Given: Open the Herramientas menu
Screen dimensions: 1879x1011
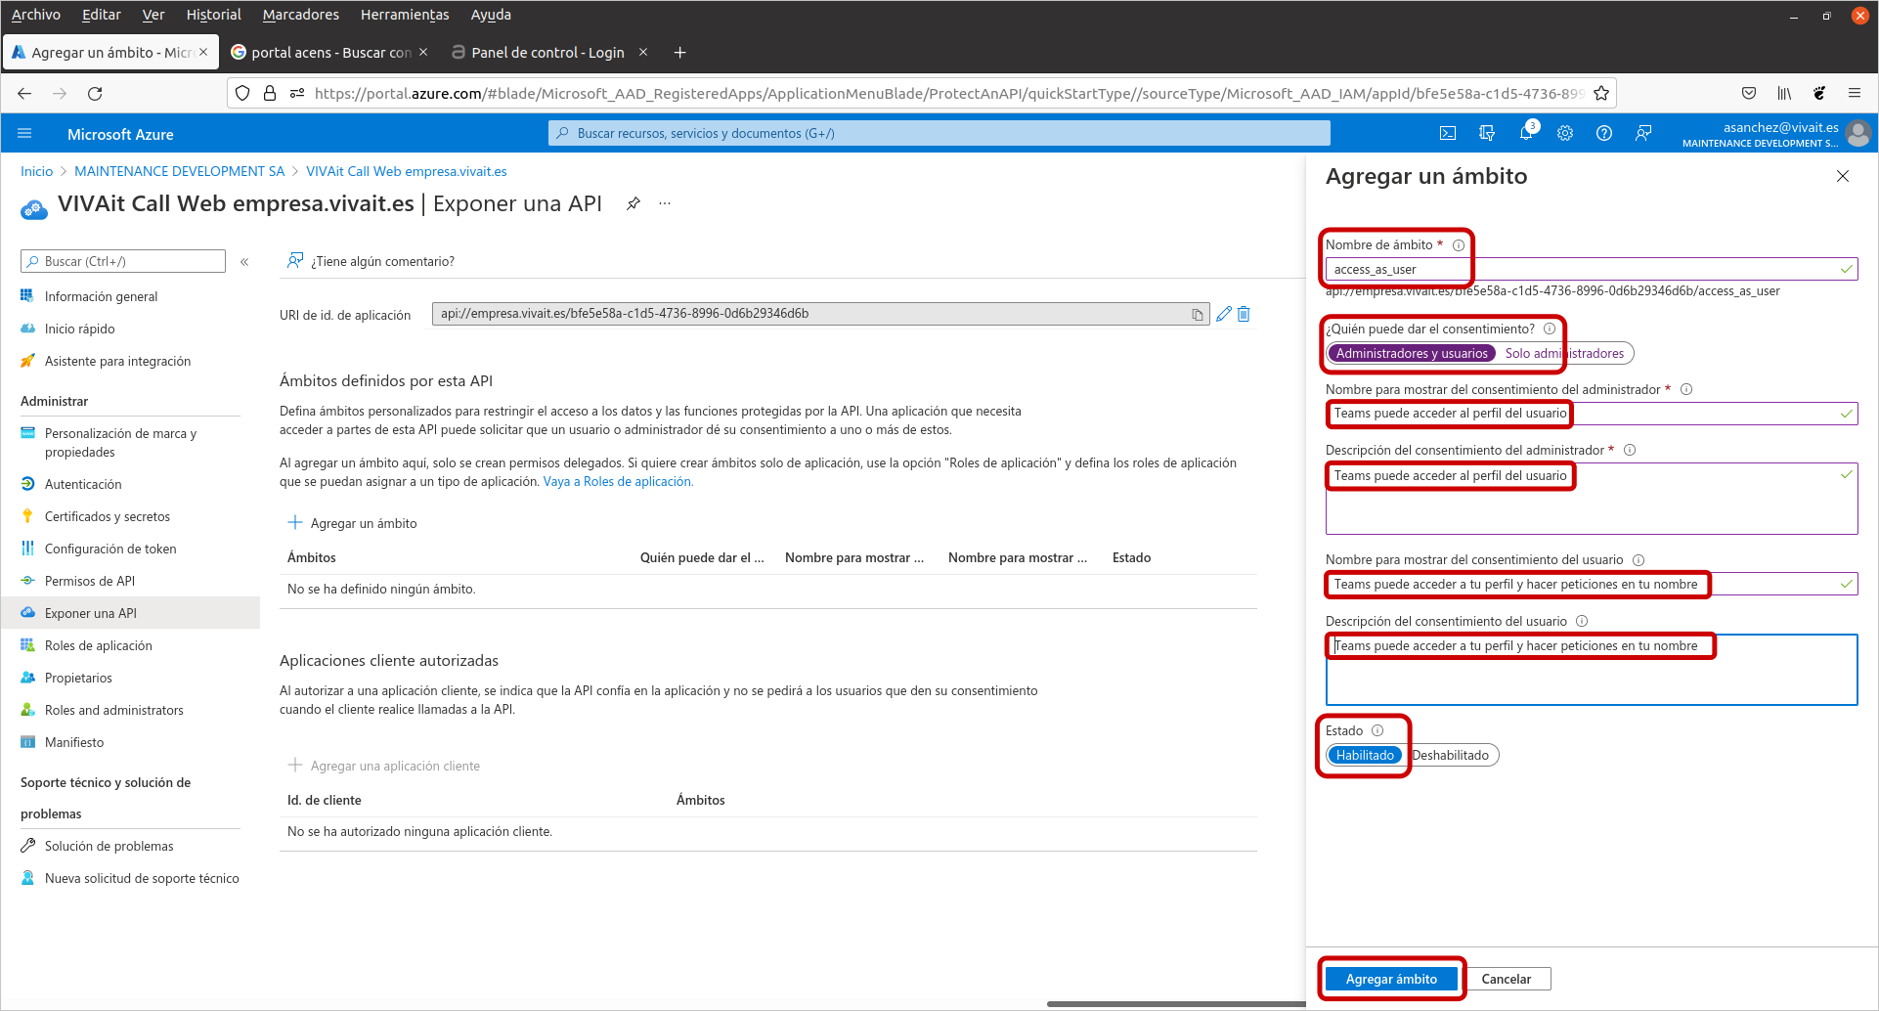Looking at the screenshot, I should [x=405, y=15].
